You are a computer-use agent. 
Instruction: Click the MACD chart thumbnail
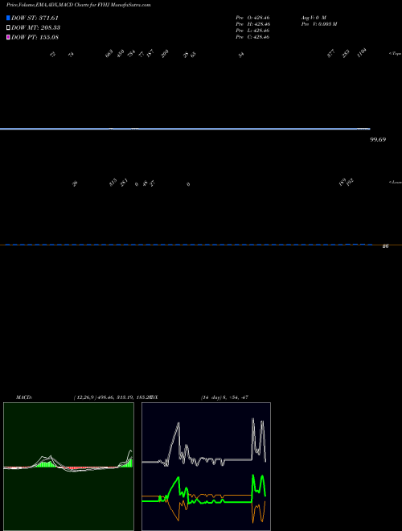[68, 467]
